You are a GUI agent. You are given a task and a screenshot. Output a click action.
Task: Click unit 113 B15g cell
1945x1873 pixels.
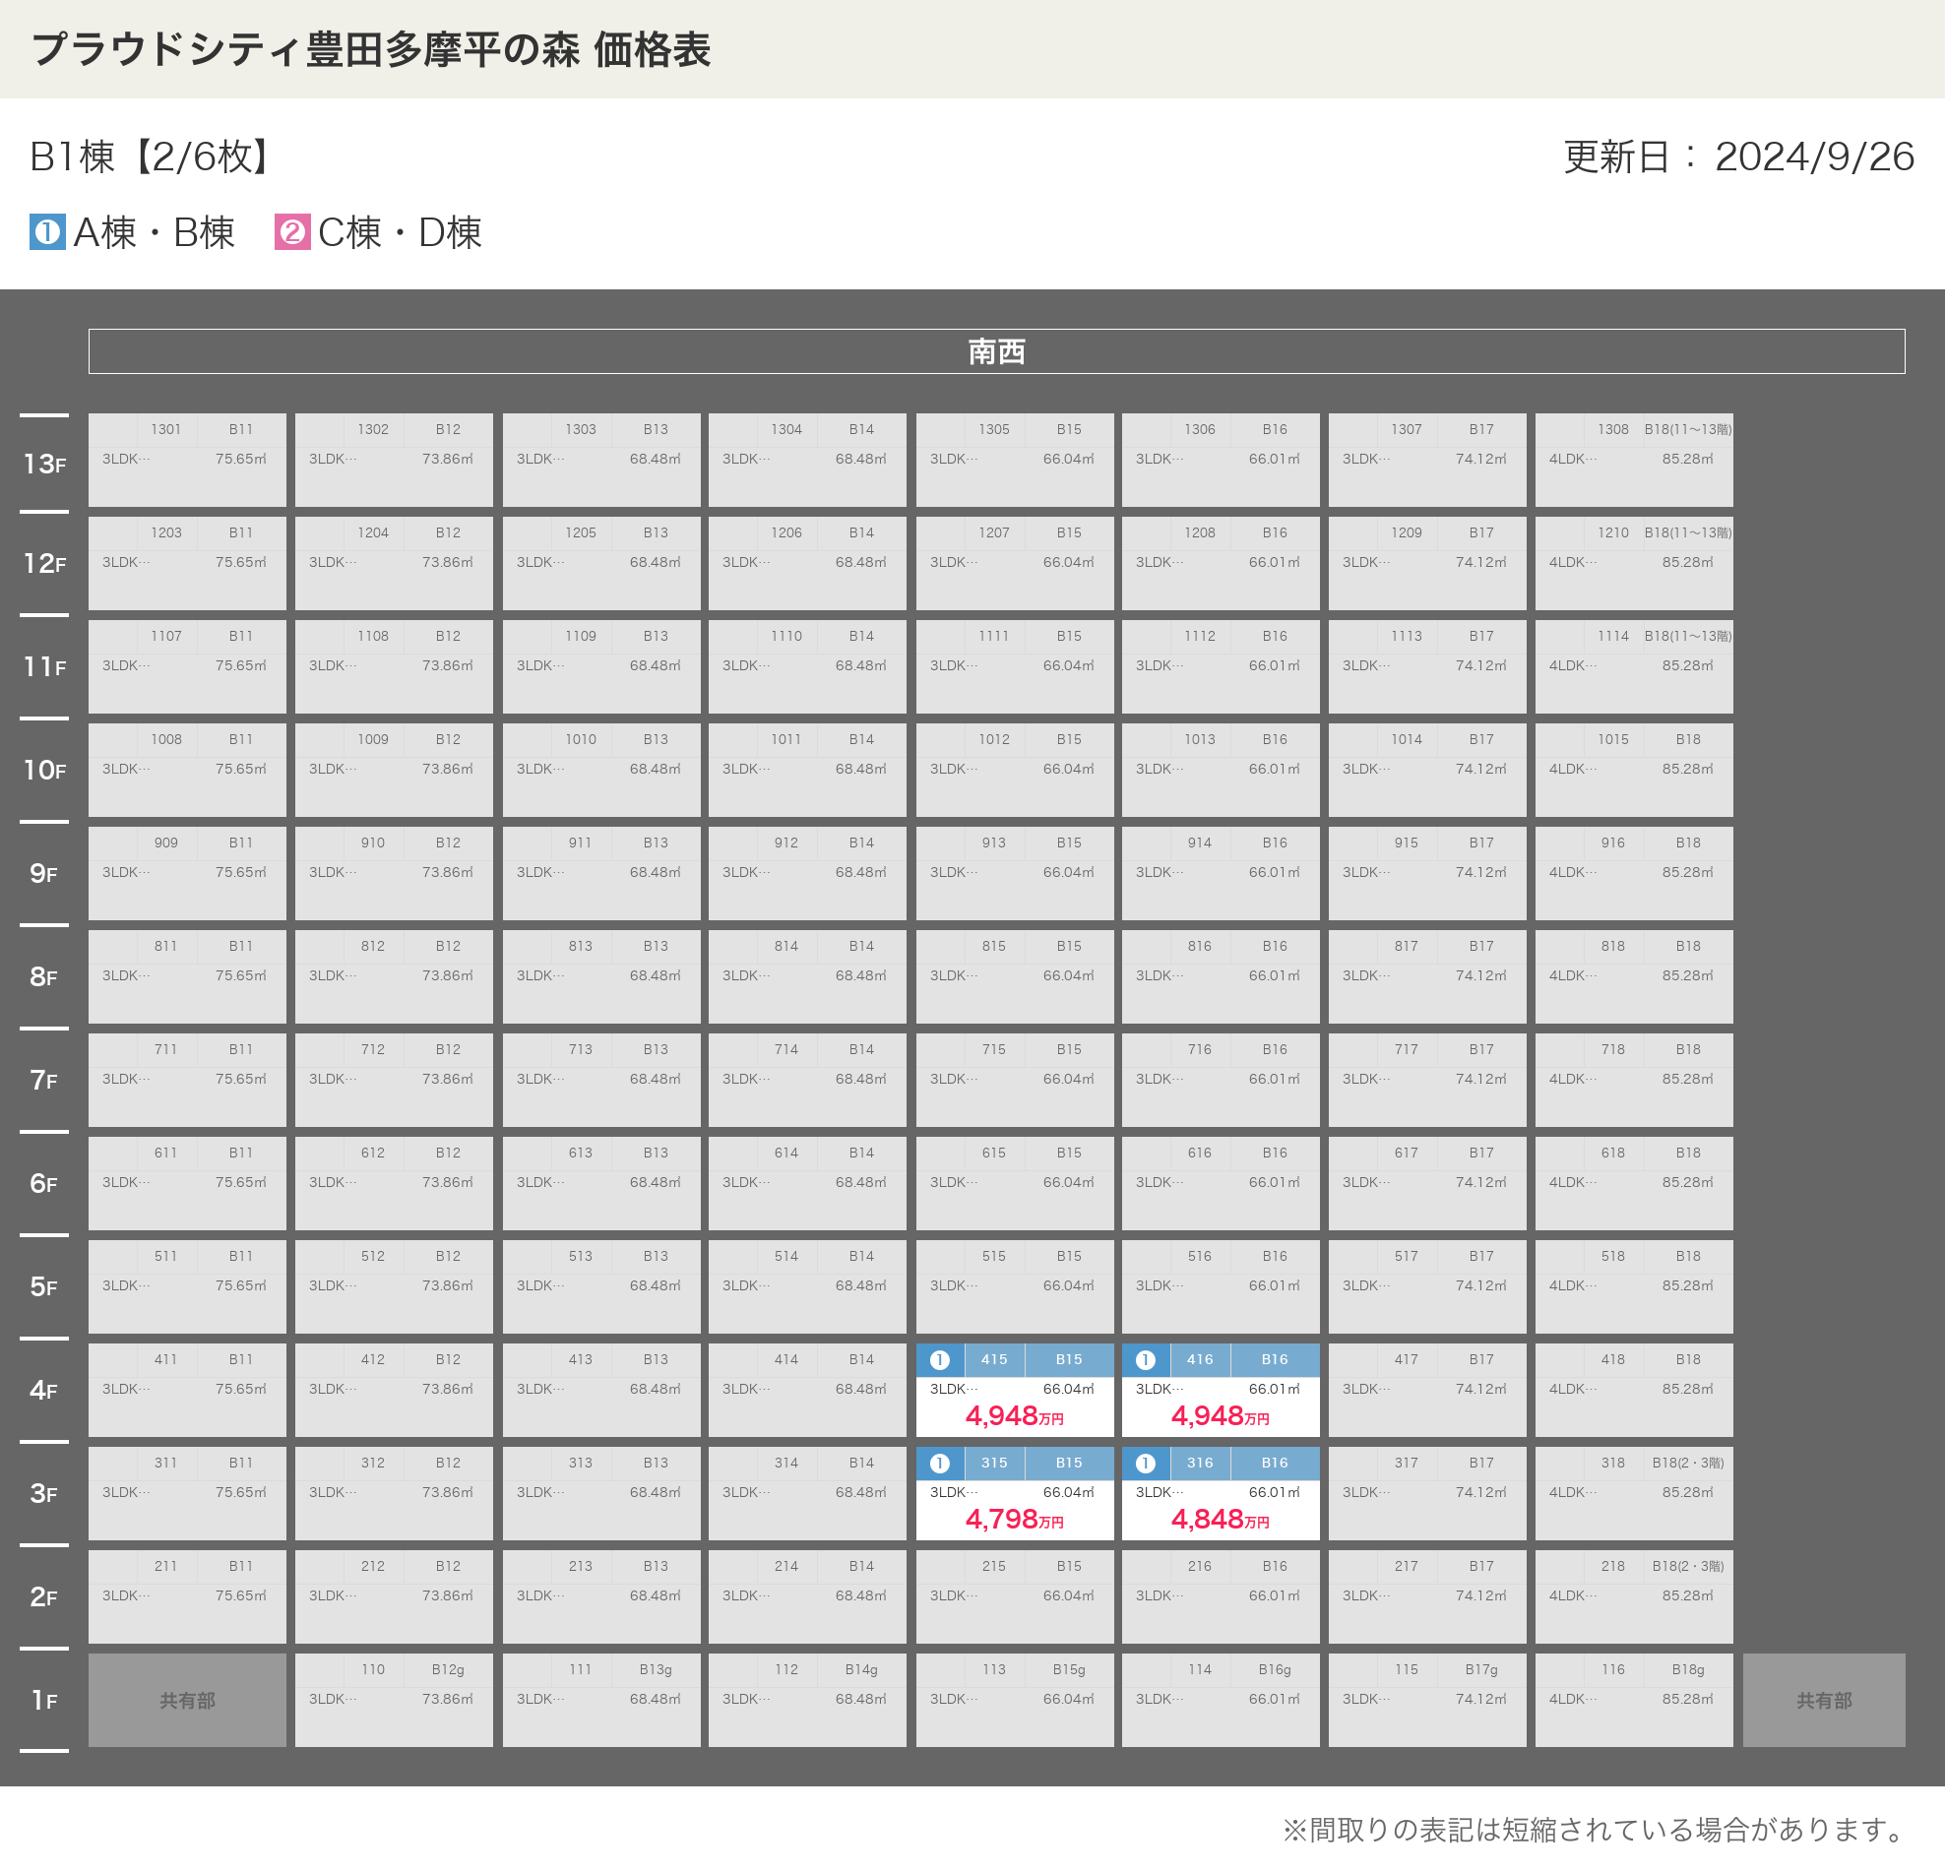point(1014,1701)
